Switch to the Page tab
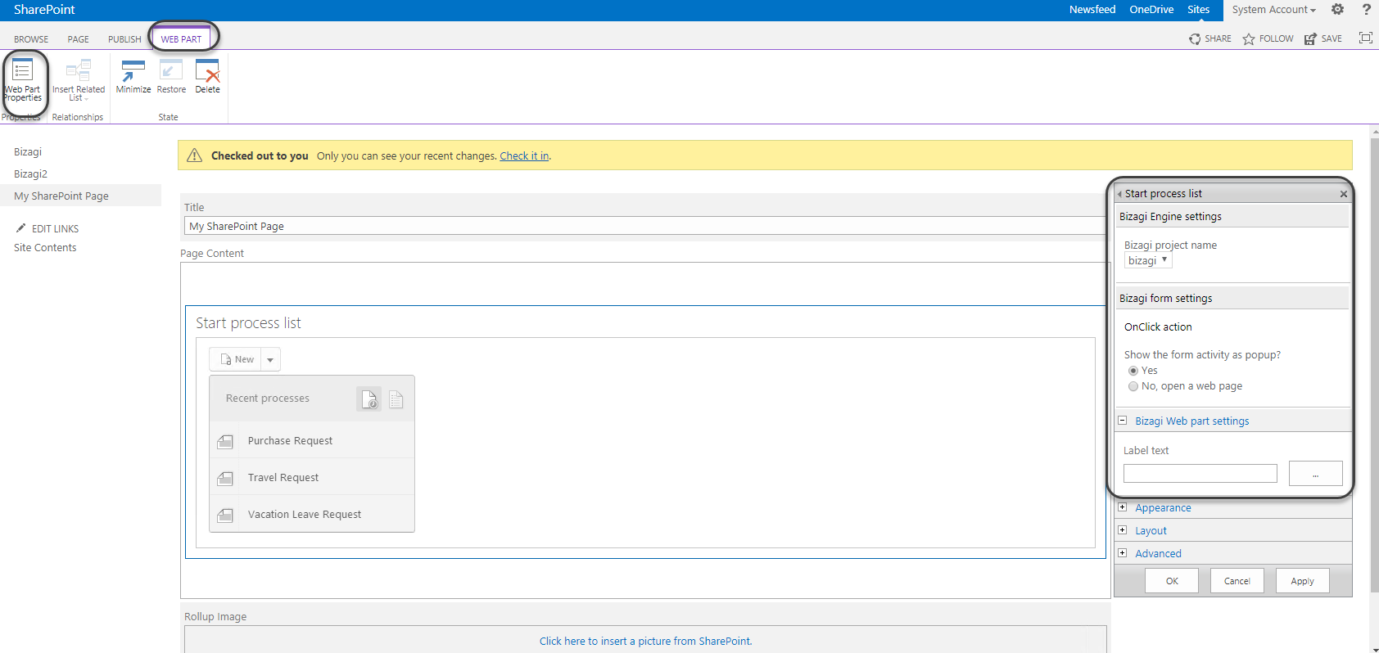Image resolution: width=1379 pixels, height=653 pixels. pos(79,39)
